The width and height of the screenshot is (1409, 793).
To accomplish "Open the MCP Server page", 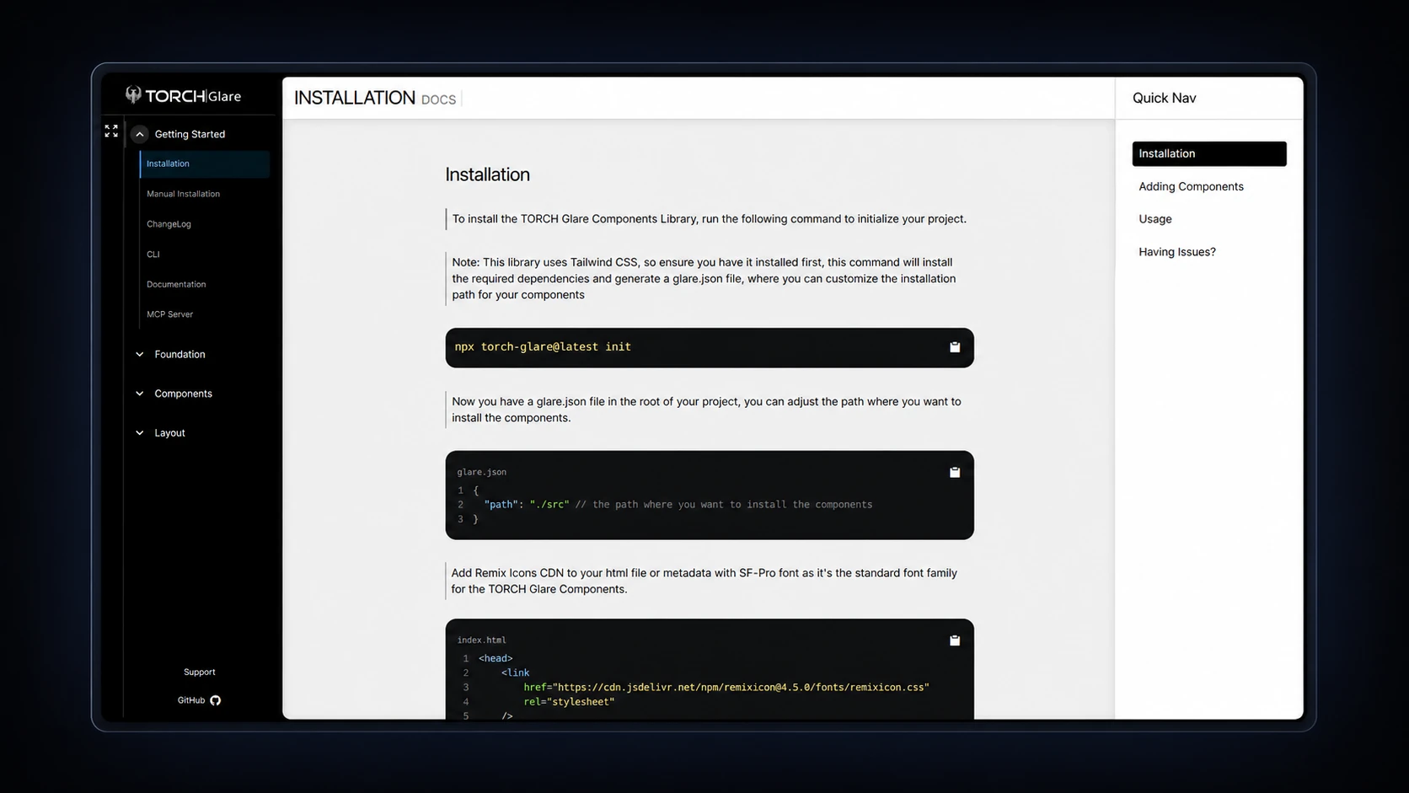I will (x=169, y=314).
